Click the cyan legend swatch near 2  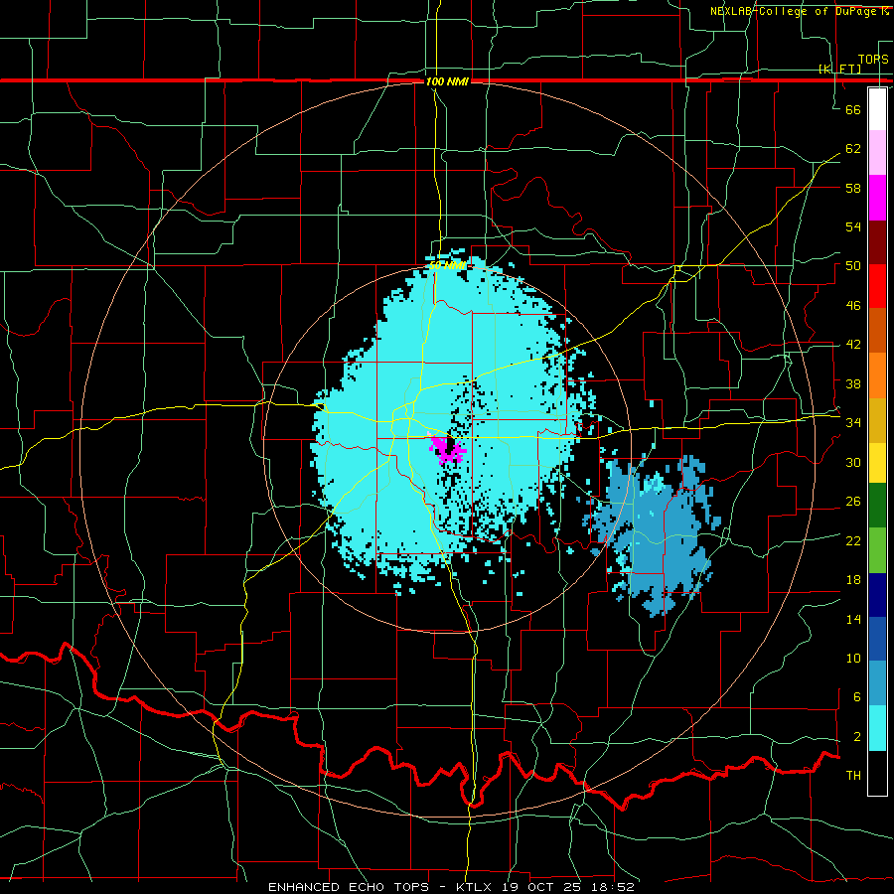(877, 728)
